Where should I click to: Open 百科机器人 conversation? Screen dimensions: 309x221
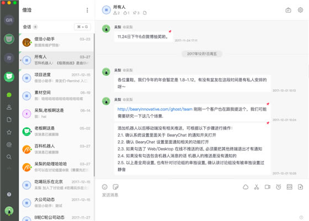point(57,149)
